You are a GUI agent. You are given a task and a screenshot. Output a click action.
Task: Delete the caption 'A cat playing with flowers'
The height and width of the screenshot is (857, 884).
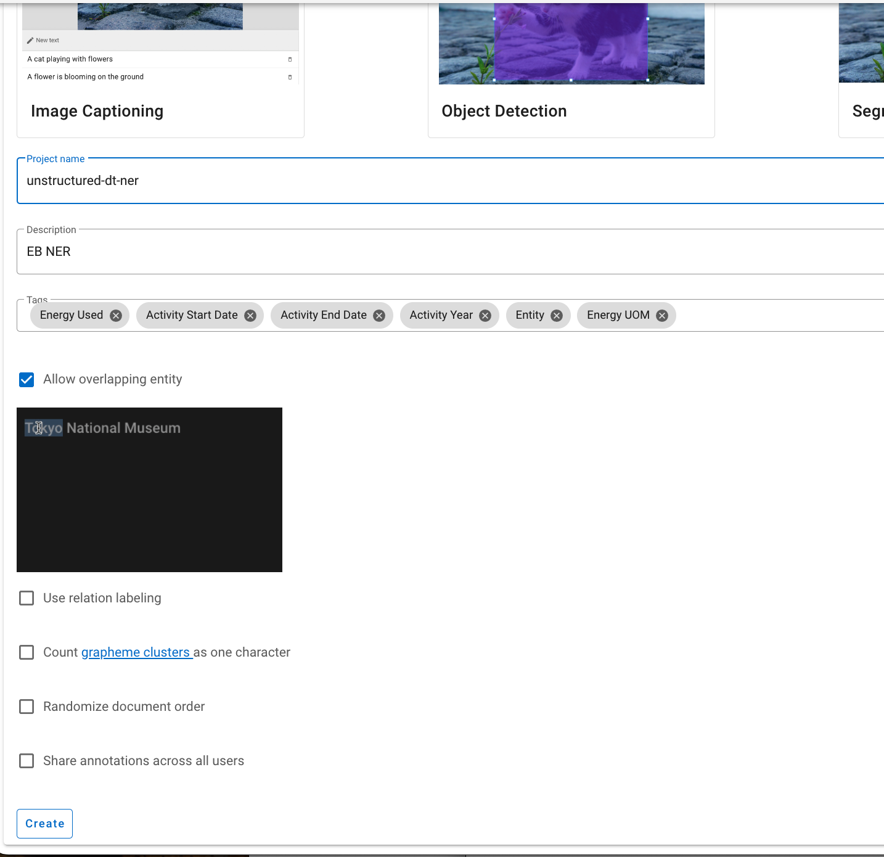click(290, 59)
